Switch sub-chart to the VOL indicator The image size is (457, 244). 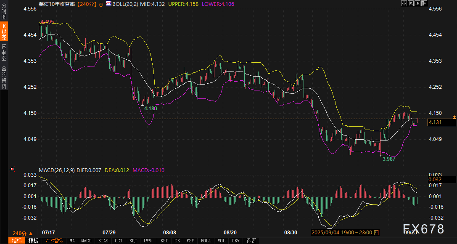pos(222,241)
